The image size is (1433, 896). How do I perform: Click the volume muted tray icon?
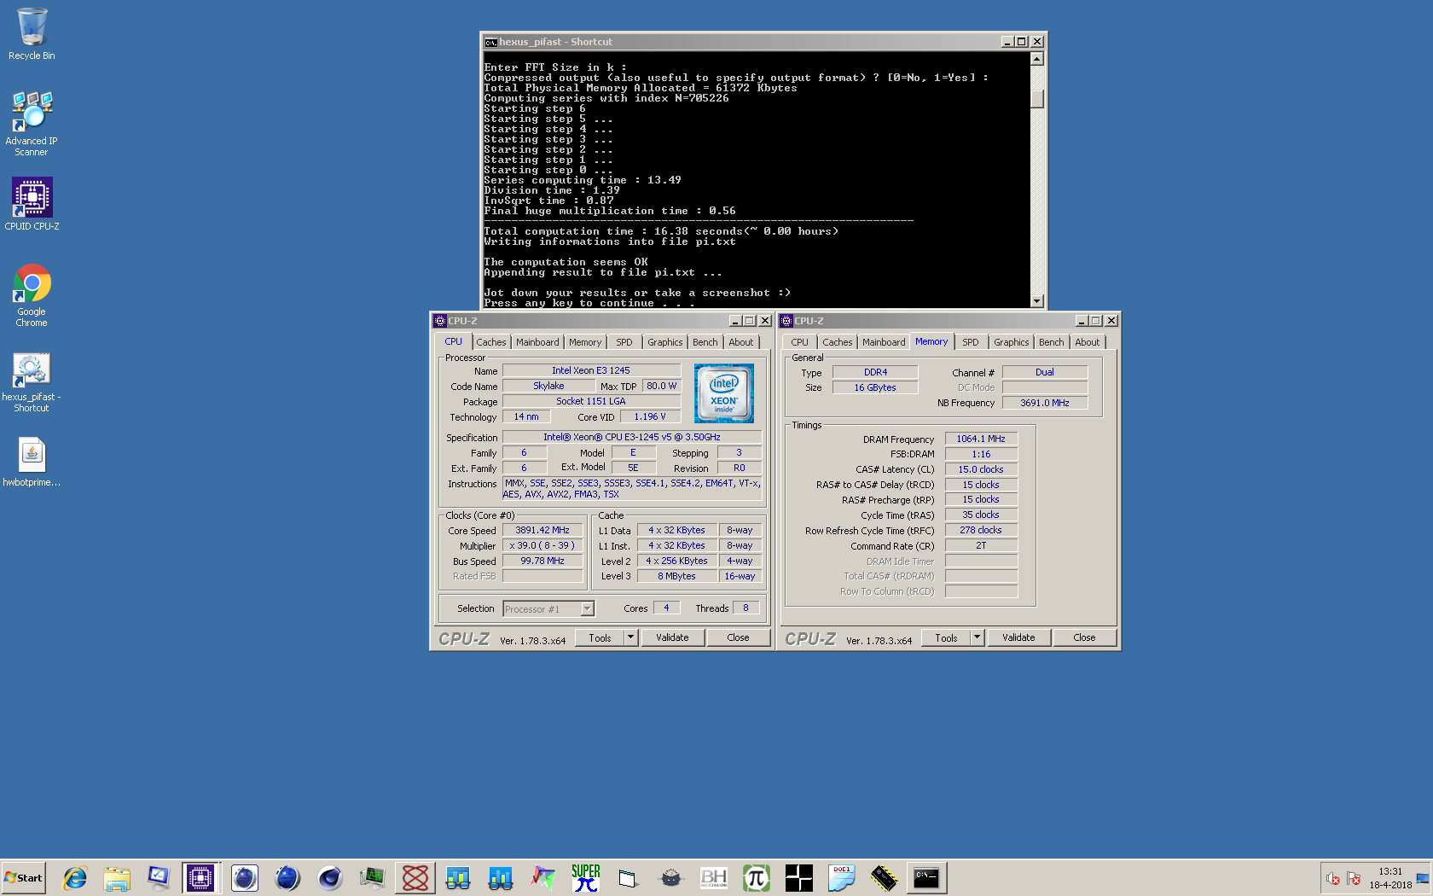[x=1333, y=879]
